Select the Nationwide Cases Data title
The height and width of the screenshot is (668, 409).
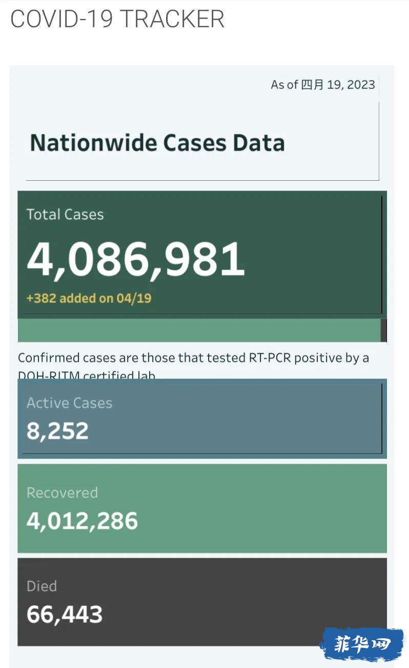tap(157, 143)
